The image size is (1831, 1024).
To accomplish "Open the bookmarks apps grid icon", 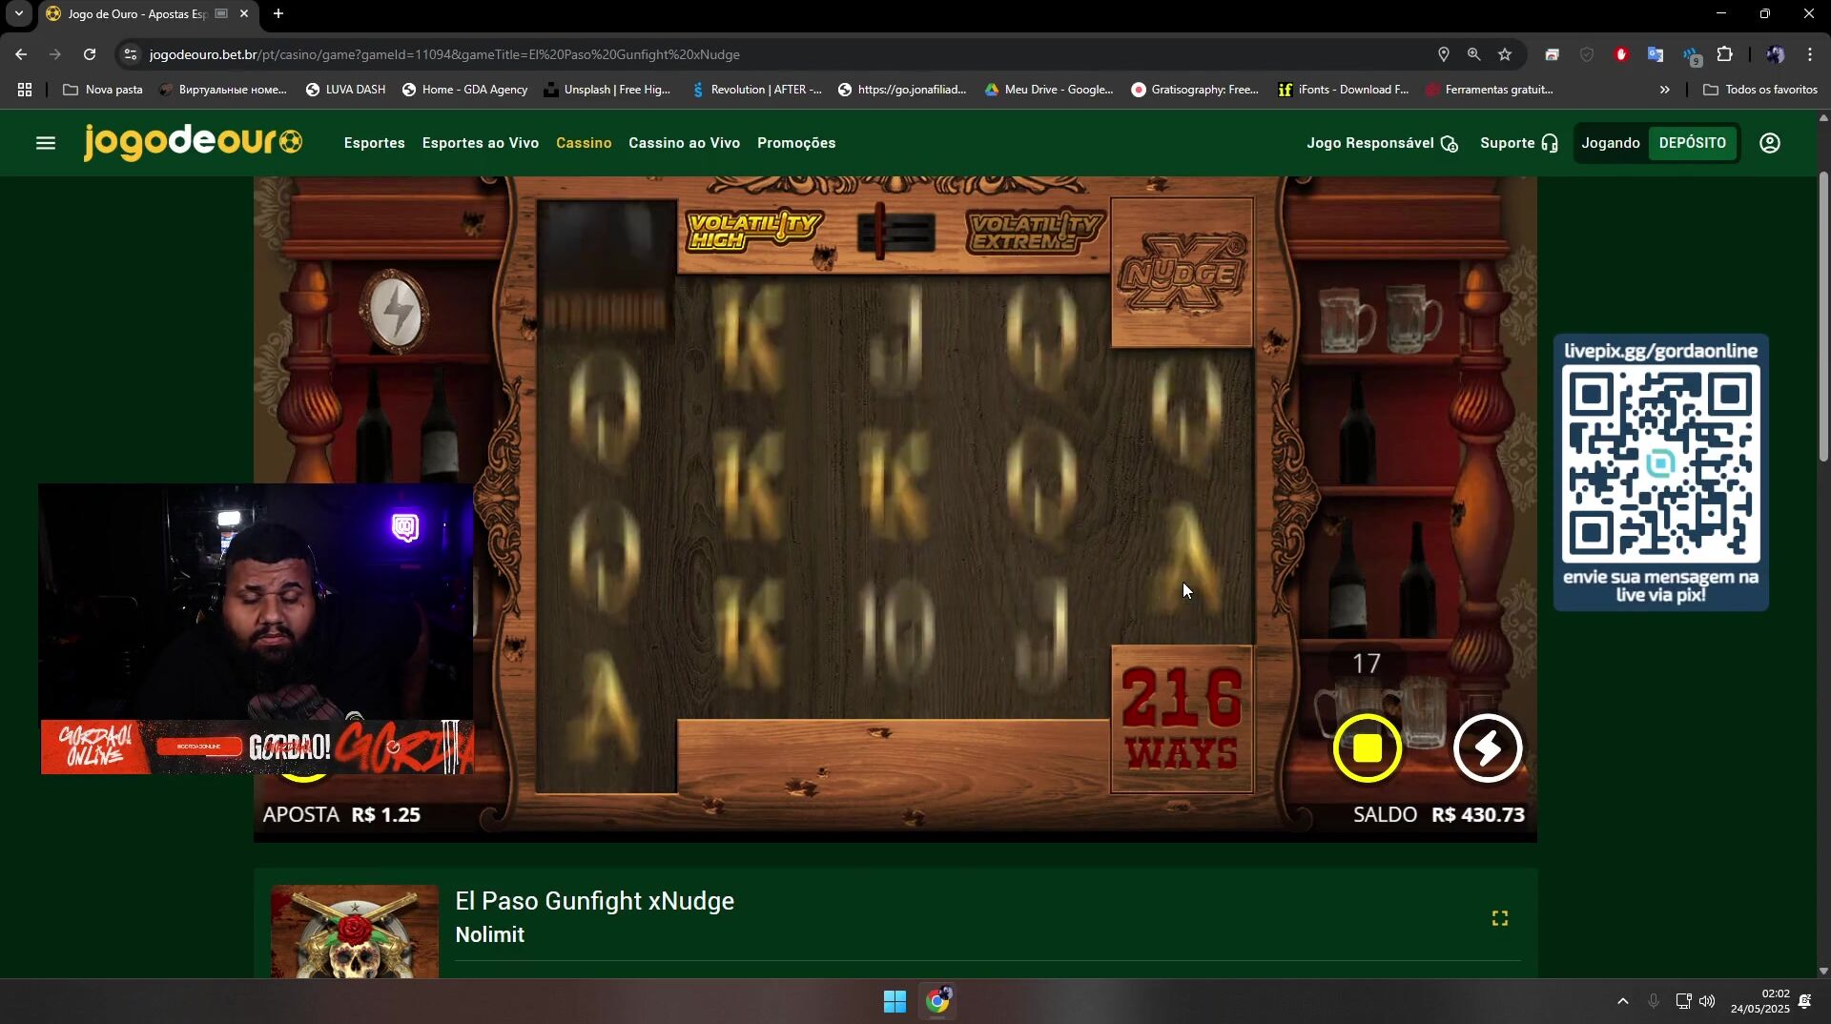I will tap(25, 90).
